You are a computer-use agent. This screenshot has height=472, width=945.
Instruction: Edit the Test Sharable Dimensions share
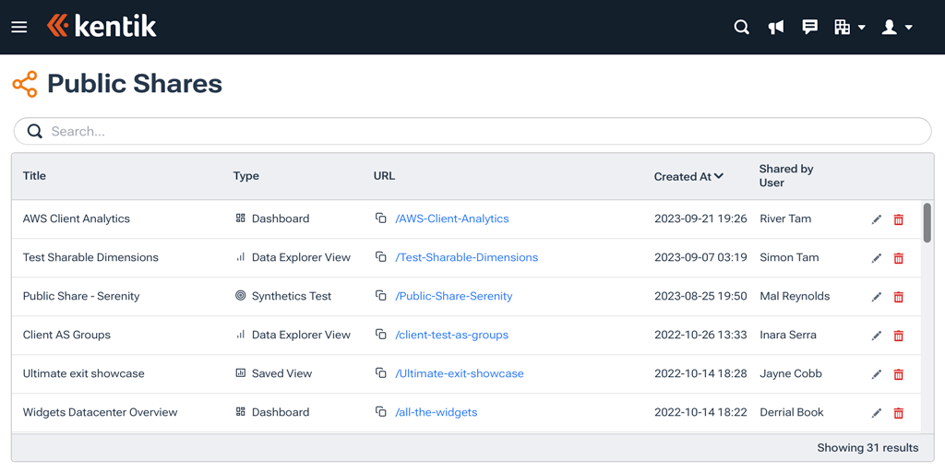click(x=877, y=258)
